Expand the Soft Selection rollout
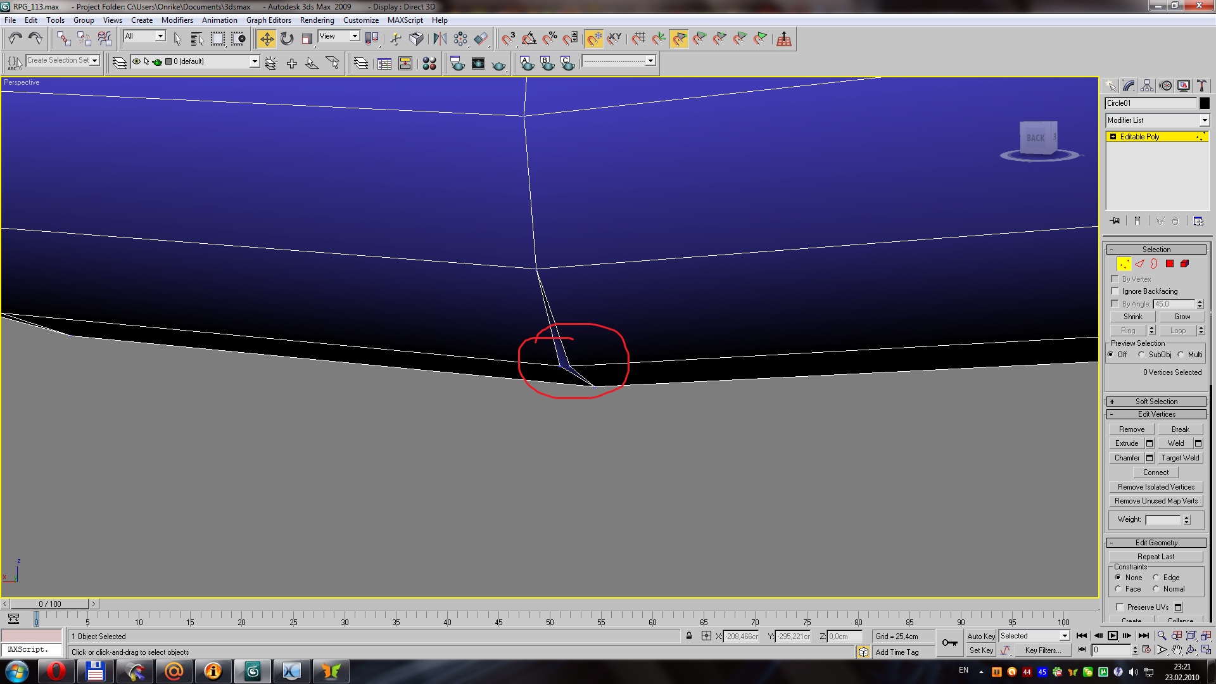1216x684 pixels. [x=1156, y=402]
